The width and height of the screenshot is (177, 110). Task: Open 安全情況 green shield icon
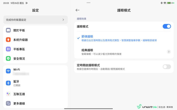pos(8,59)
